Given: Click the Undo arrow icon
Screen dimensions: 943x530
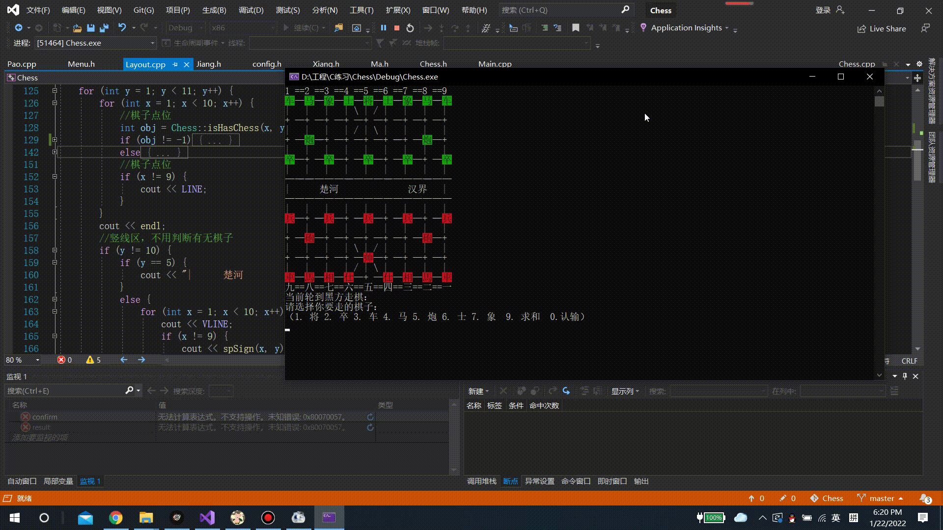Looking at the screenshot, I should click(x=122, y=28).
